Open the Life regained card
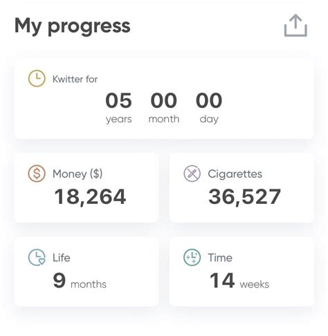328x336 pixels. click(x=86, y=272)
